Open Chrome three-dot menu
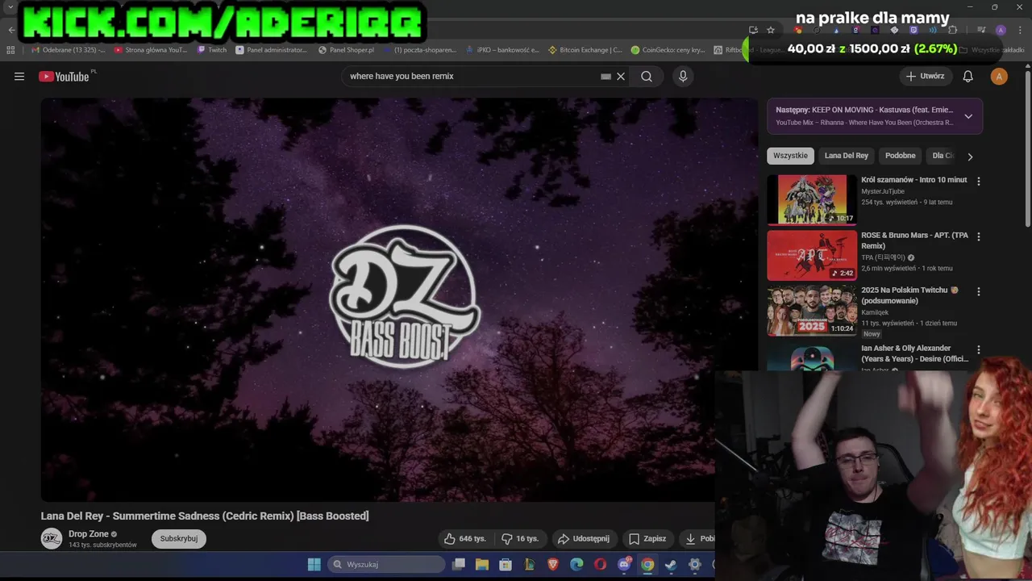Viewport: 1032px width, 581px height. [1018, 30]
